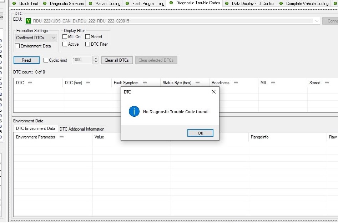The width and height of the screenshot is (338, 223).
Task: Enable Cyclic DTC reading
Action: tap(46, 60)
